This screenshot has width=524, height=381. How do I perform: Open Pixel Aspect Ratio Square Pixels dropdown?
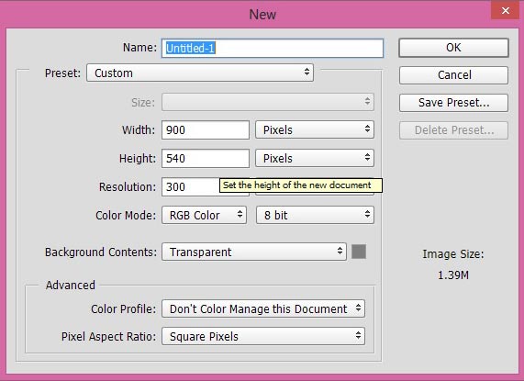pos(263,336)
